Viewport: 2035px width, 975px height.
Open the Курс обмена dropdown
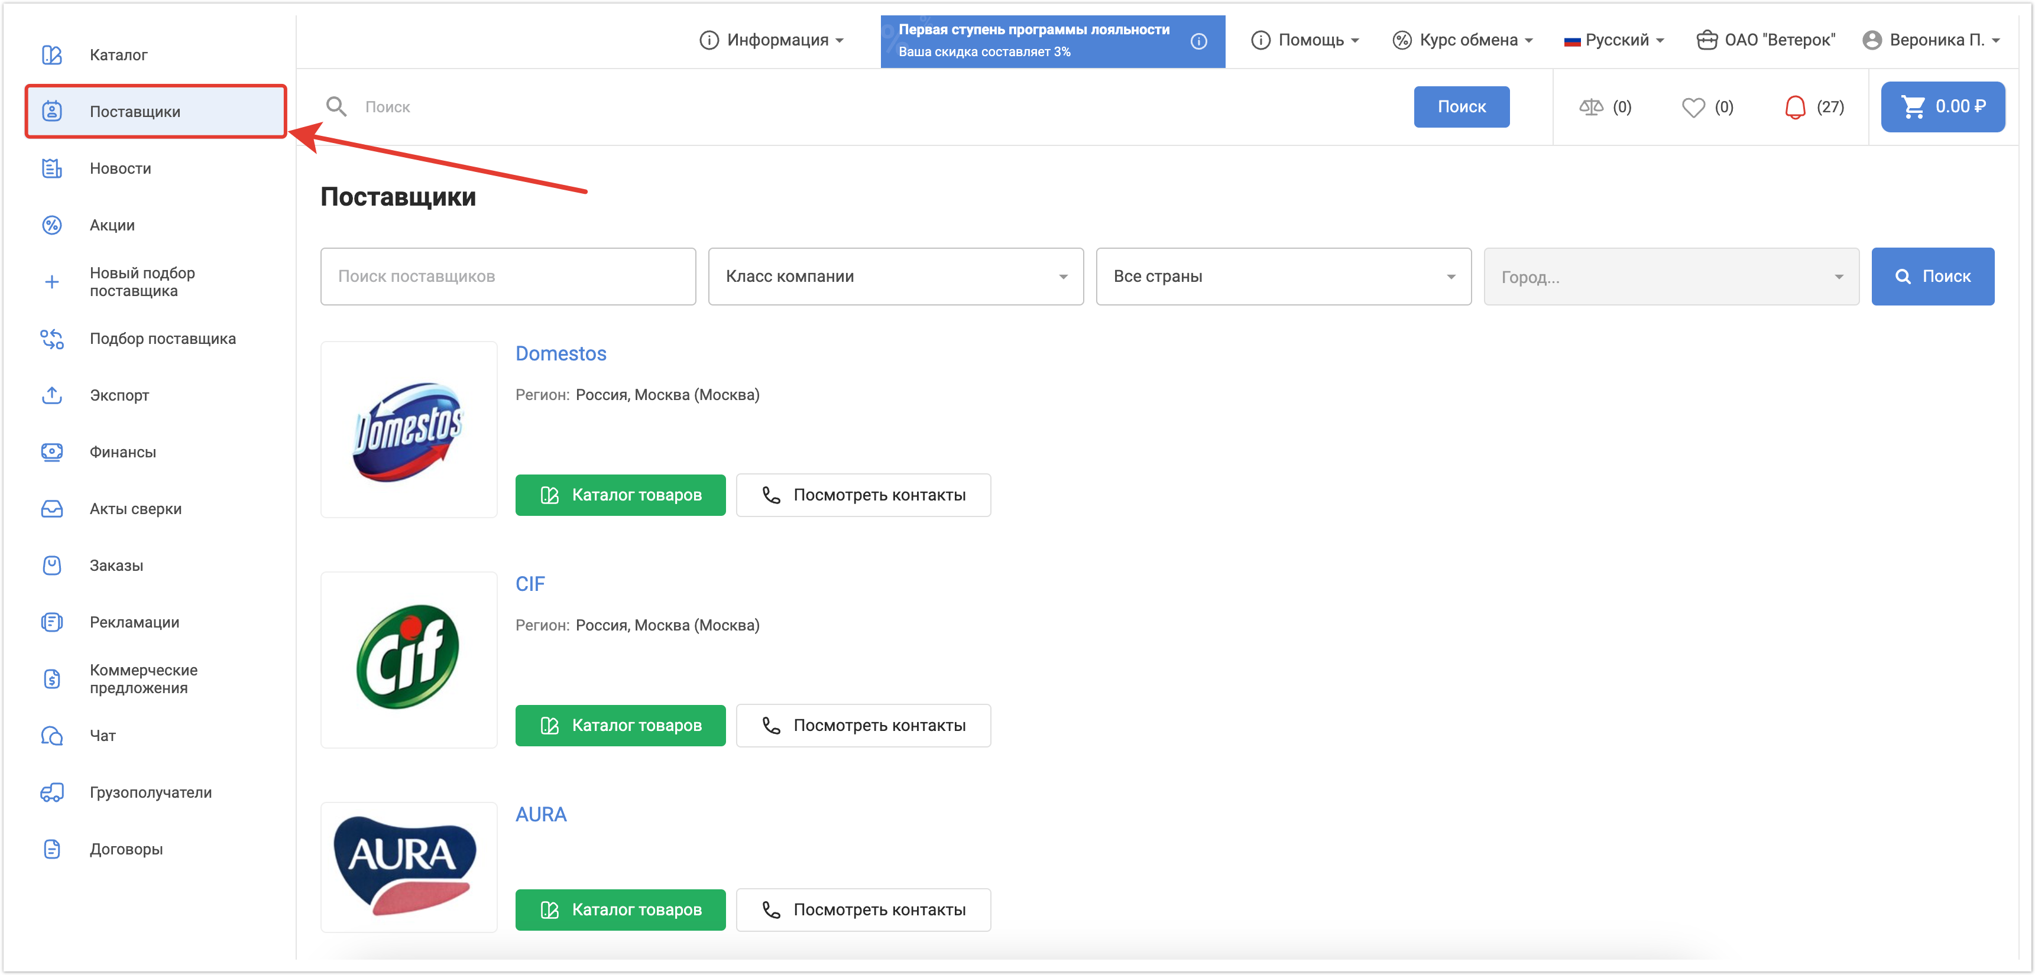click(1462, 40)
